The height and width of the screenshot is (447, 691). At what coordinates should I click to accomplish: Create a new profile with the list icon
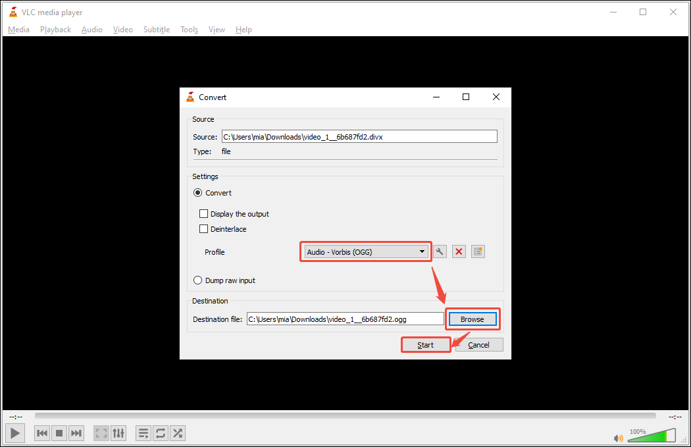[478, 251]
